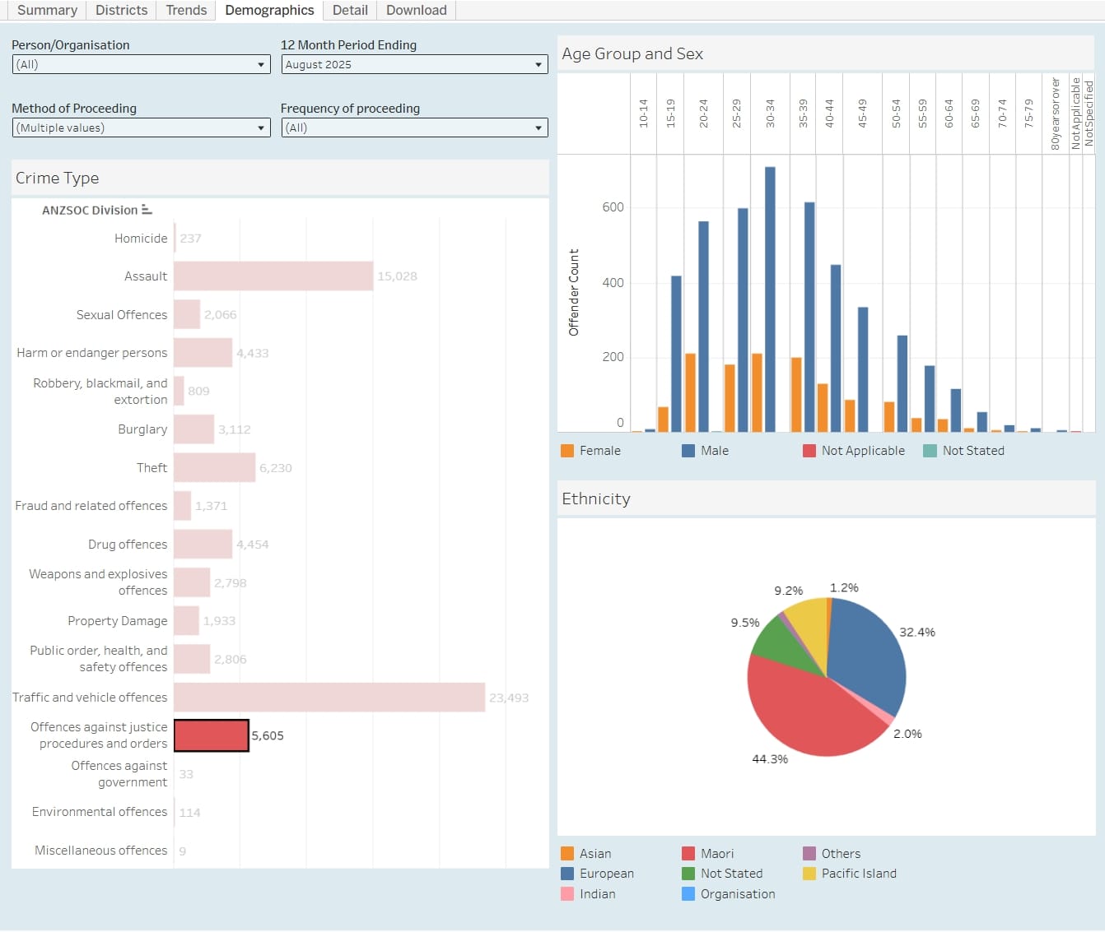Click the Not Stated sex legend swatch
The width and height of the screenshot is (1105, 932).
[930, 451]
